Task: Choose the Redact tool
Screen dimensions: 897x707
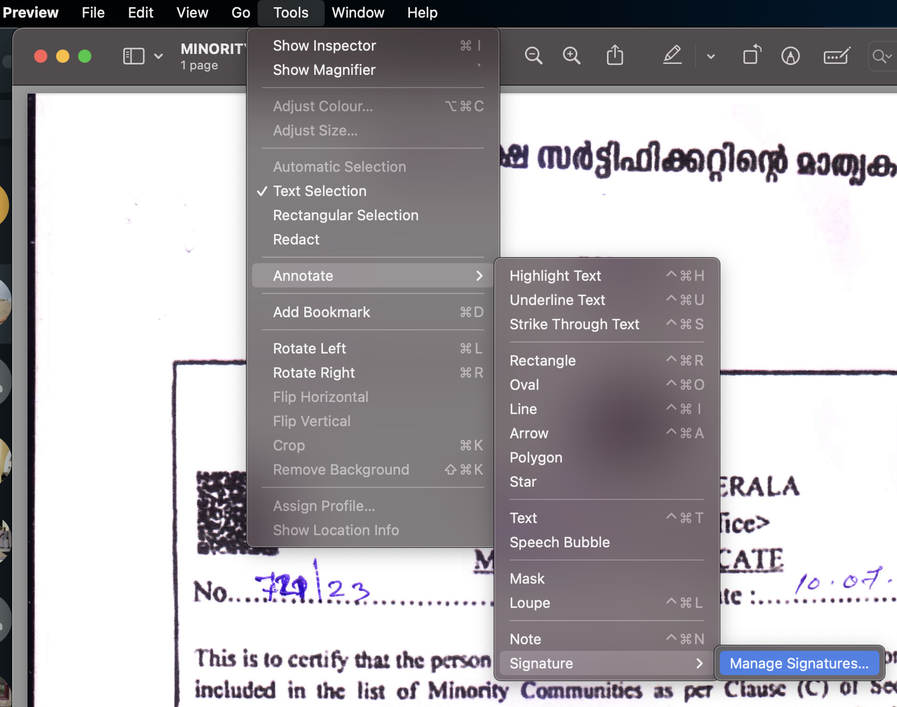Action: pyautogui.click(x=373, y=240)
